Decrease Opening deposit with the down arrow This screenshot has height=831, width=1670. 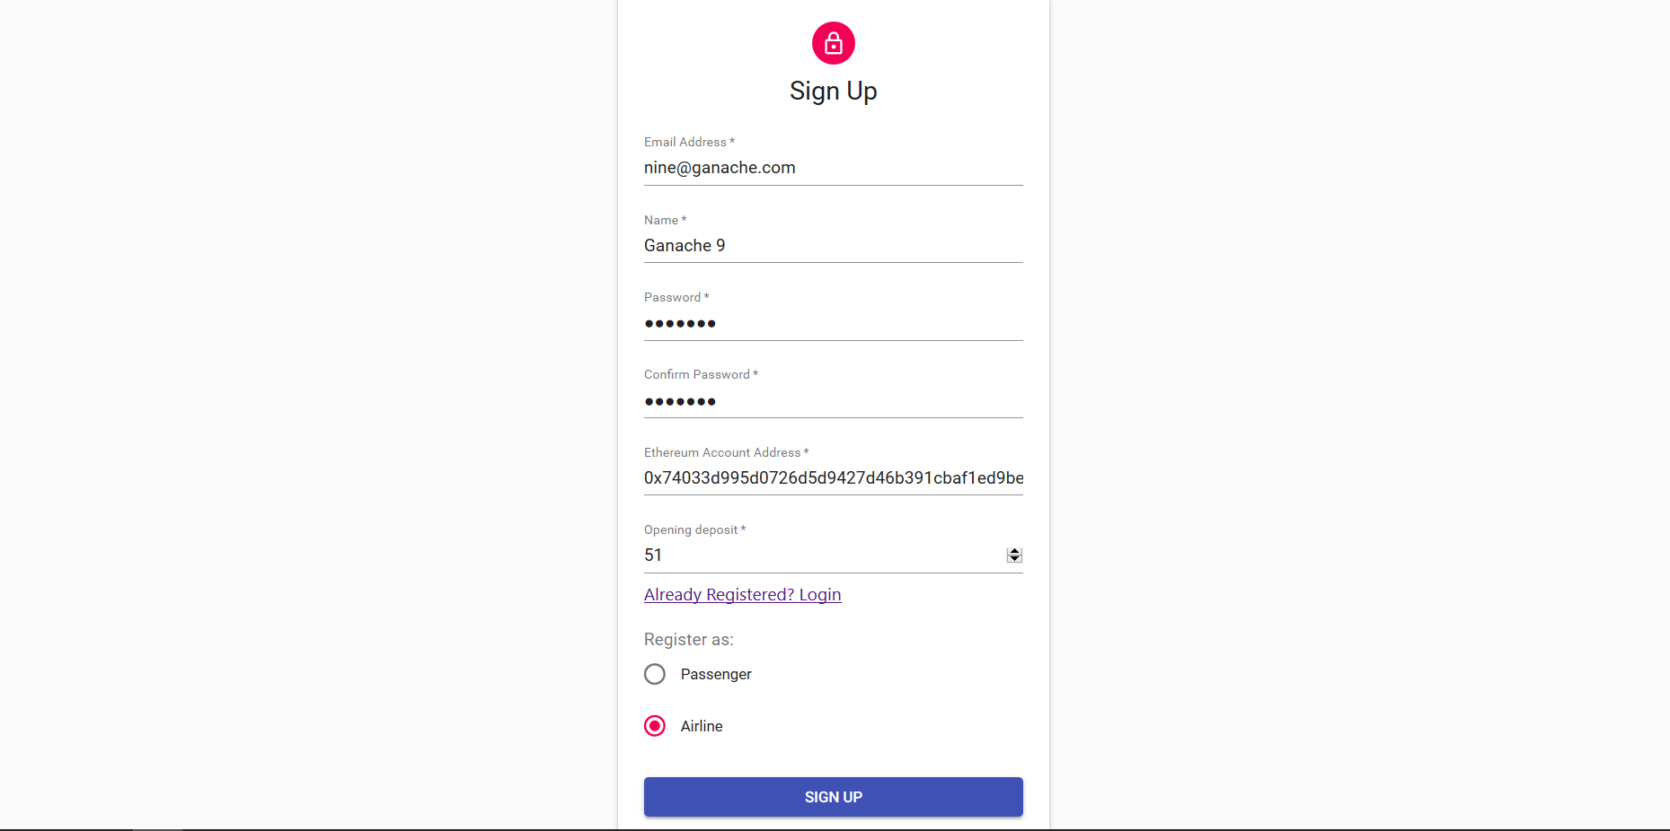(x=1014, y=559)
